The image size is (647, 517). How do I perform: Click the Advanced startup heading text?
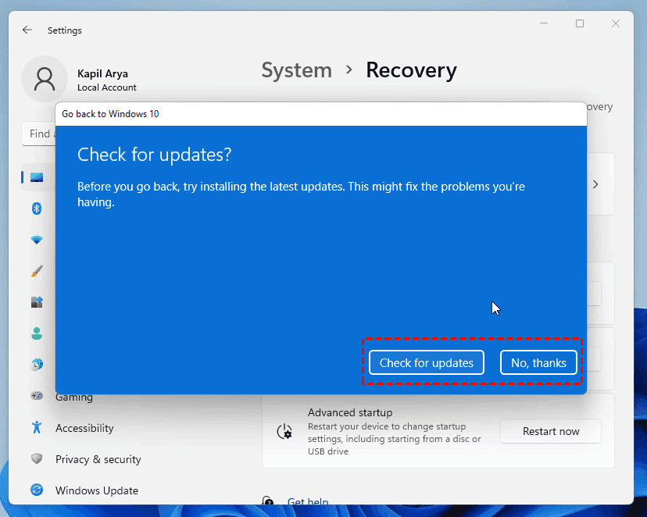(350, 412)
